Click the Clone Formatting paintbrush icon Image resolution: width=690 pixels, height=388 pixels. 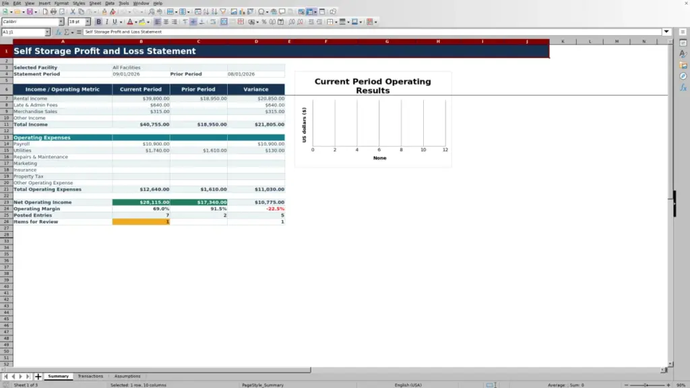point(104,12)
